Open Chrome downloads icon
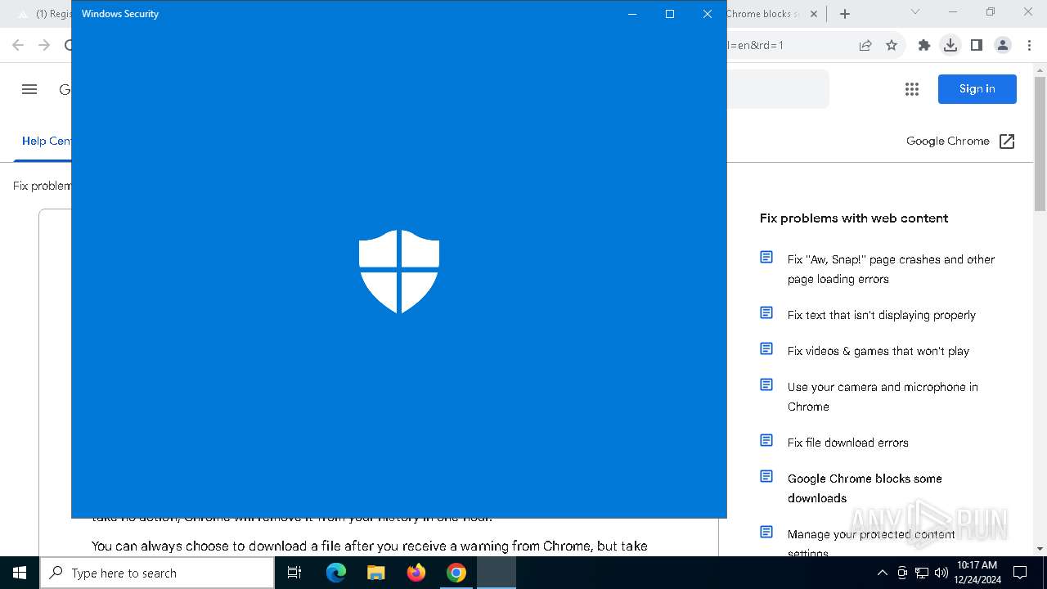Viewport: 1047px width, 589px height. coord(950,45)
